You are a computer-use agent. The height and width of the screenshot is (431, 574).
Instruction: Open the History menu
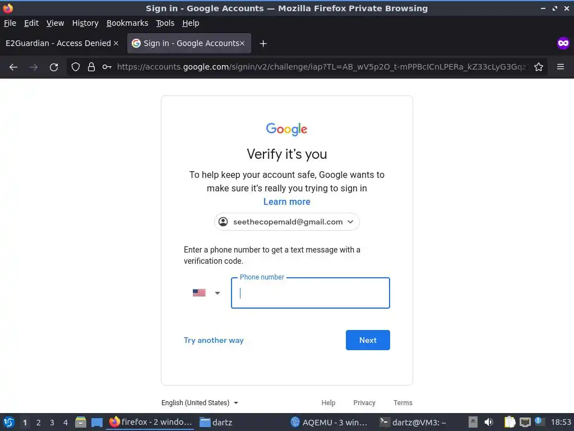(85, 23)
